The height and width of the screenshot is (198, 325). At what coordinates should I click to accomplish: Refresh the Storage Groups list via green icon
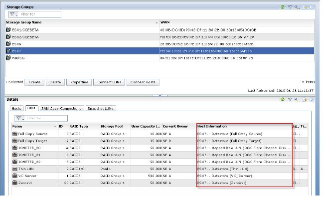[283, 7]
